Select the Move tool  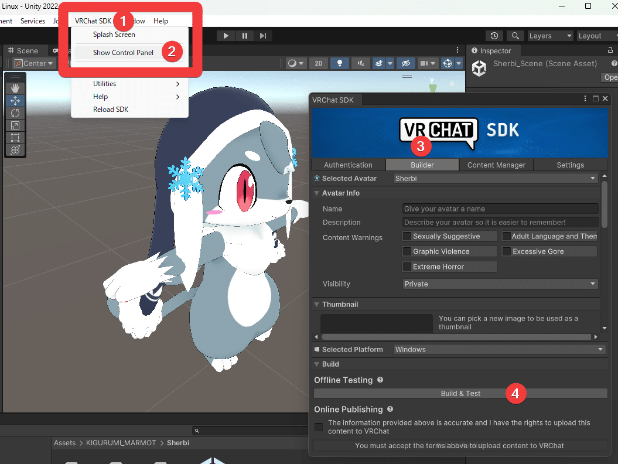(15, 101)
